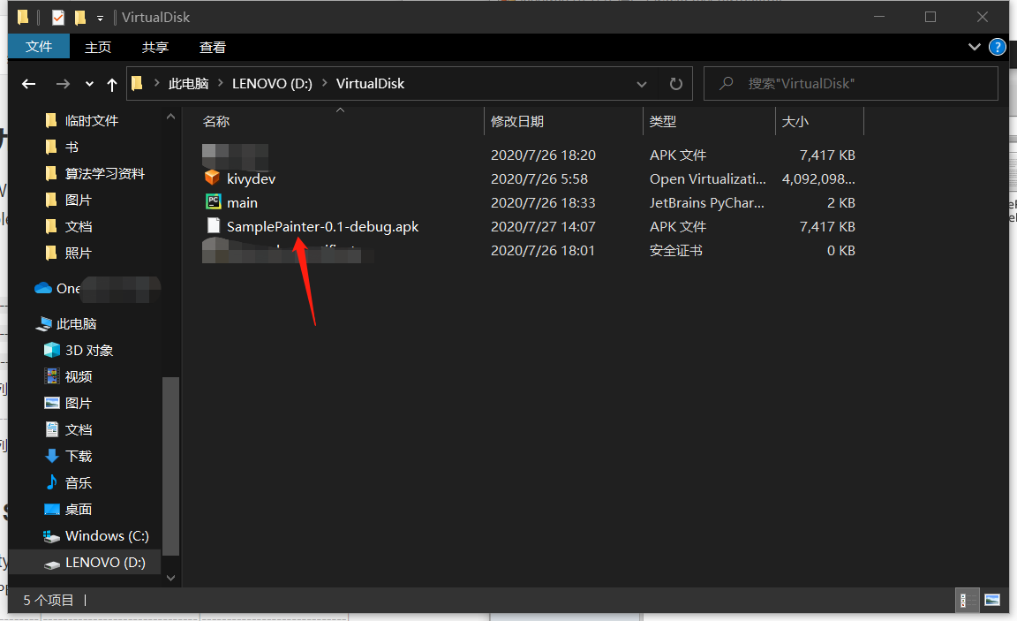This screenshot has width=1017, height=621.
Task: Click the 安全证书 type cell
Action: tap(676, 251)
